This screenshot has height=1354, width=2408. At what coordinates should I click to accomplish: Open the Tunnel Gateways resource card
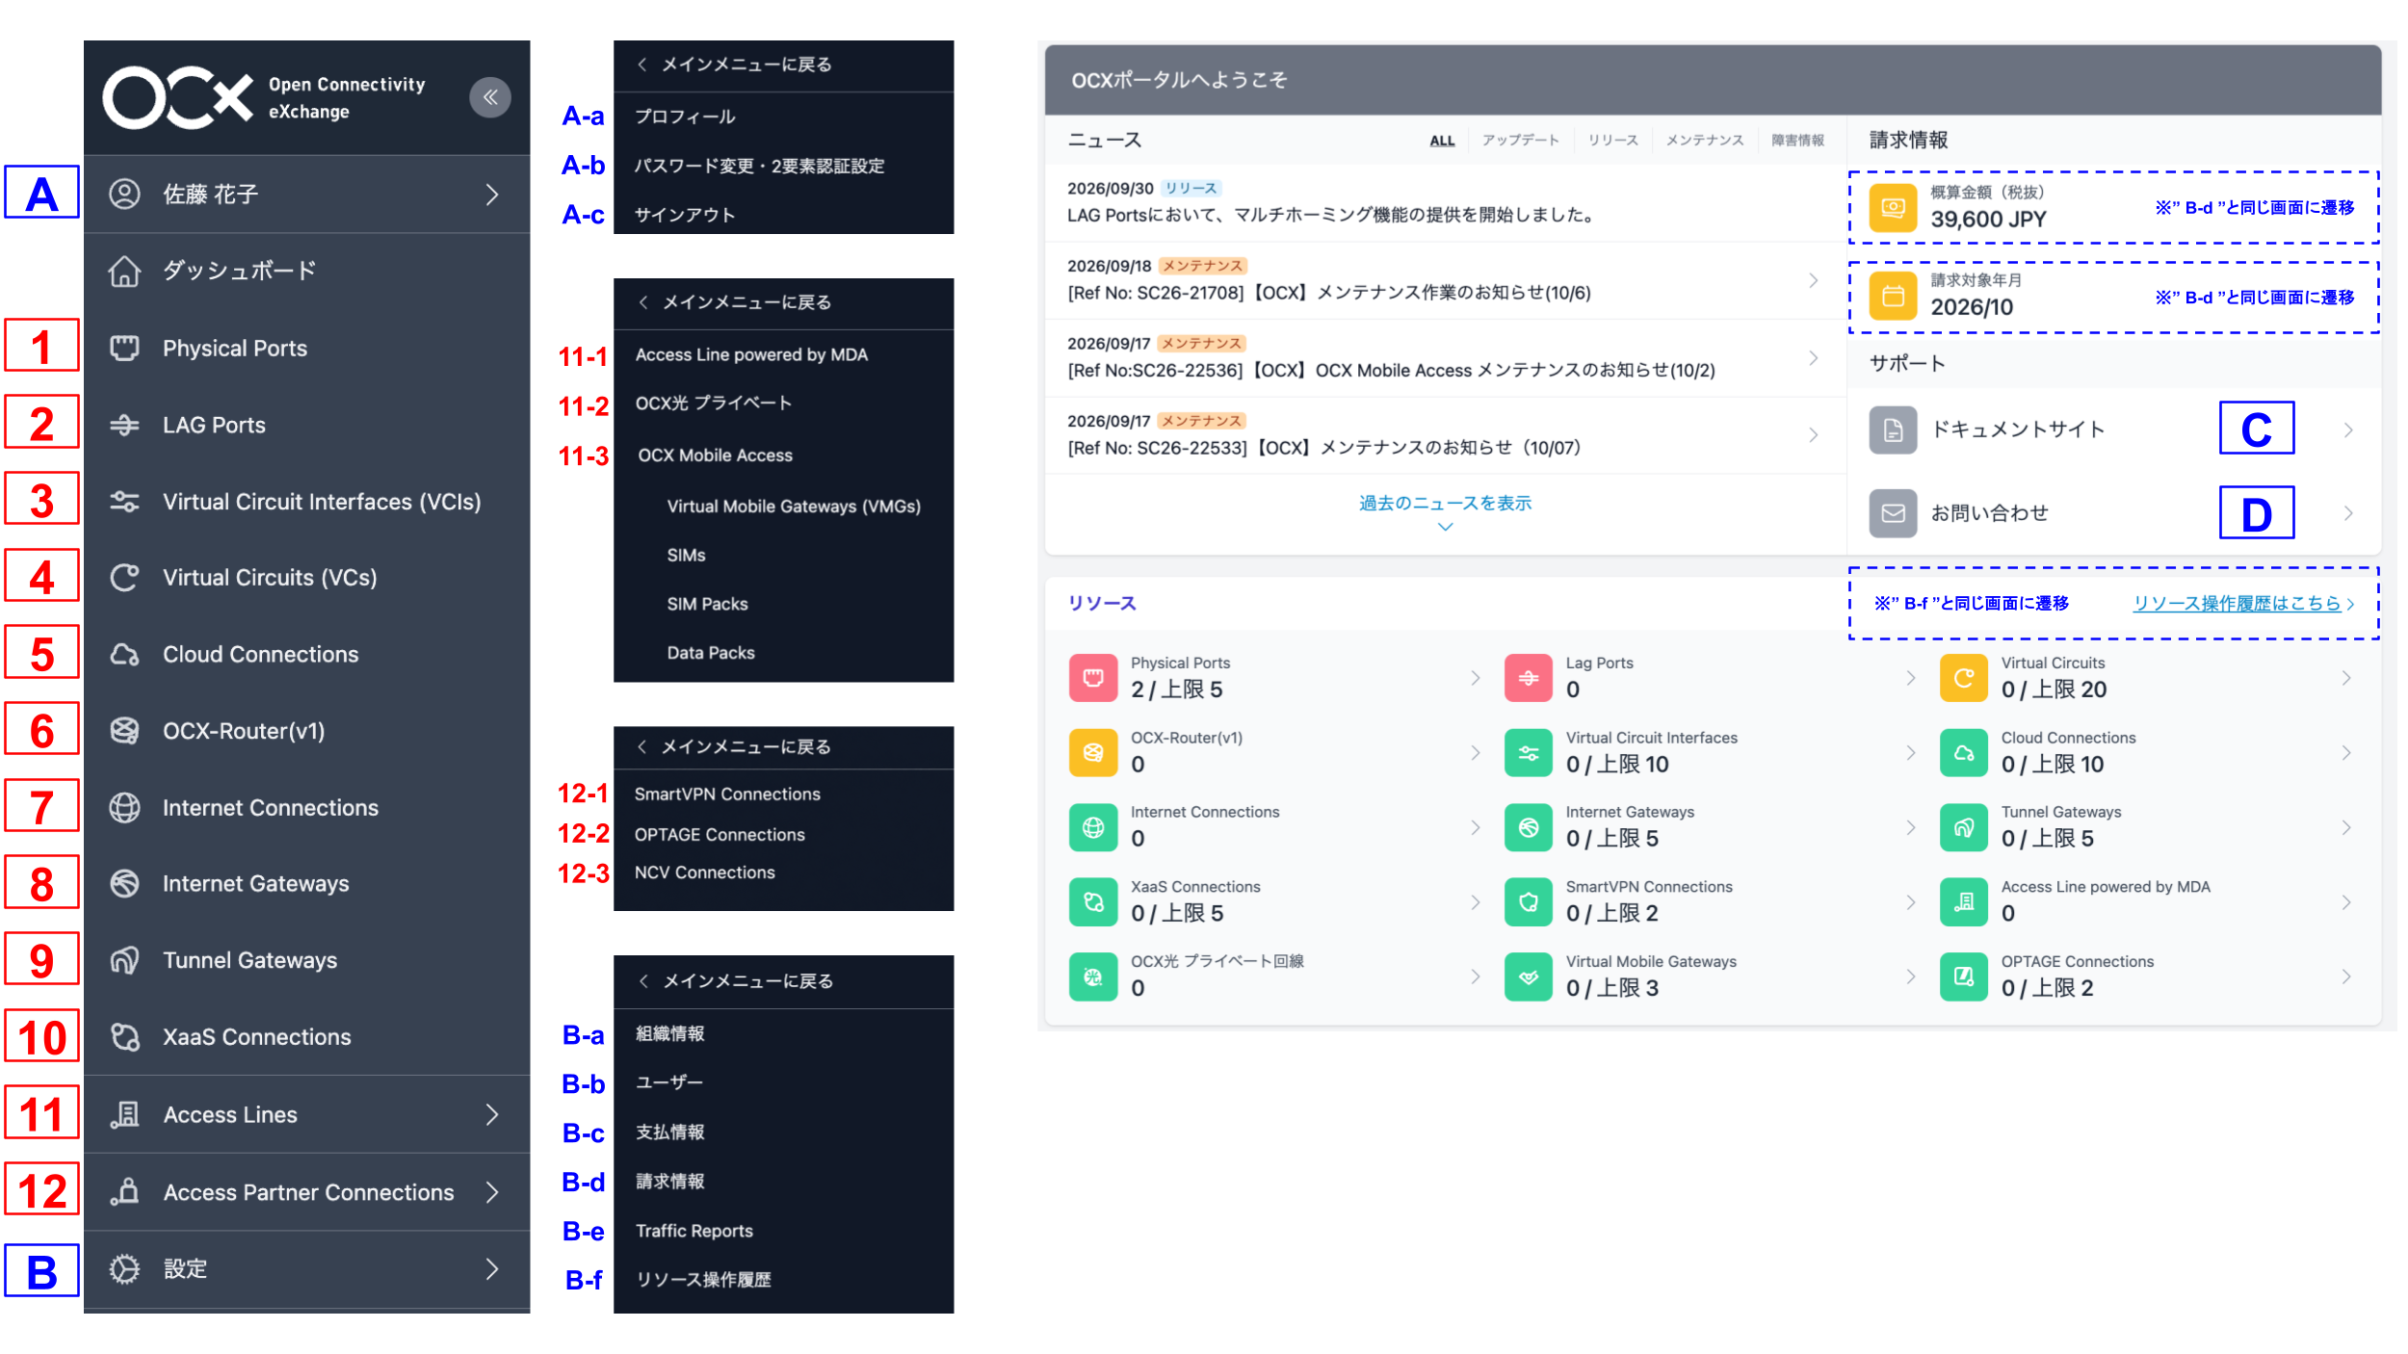[x=2147, y=827]
